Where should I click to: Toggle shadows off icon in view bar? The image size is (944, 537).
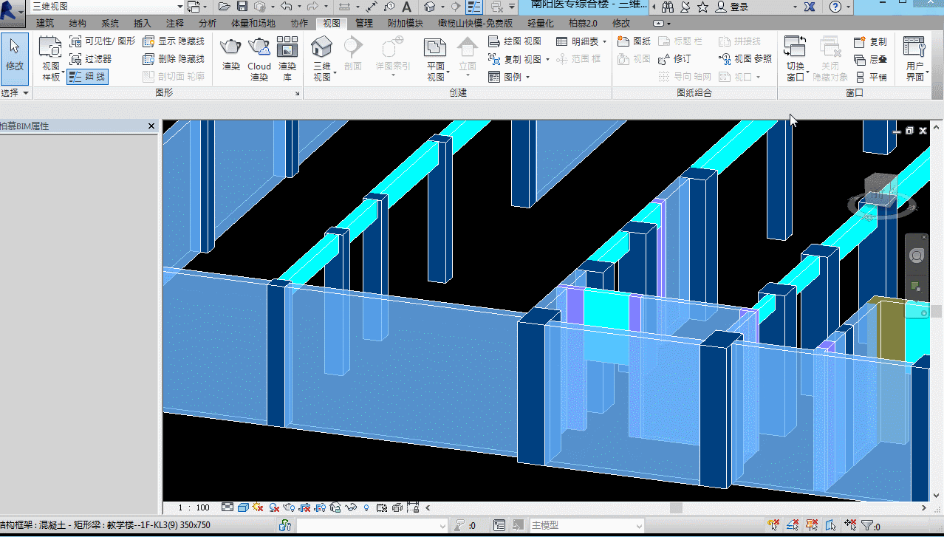click(273, 507)
